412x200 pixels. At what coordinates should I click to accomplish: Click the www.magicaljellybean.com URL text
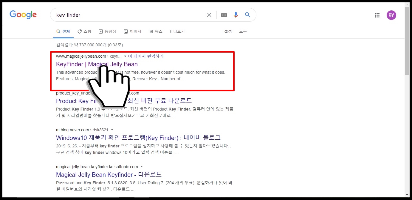click(x=81, y=56)
